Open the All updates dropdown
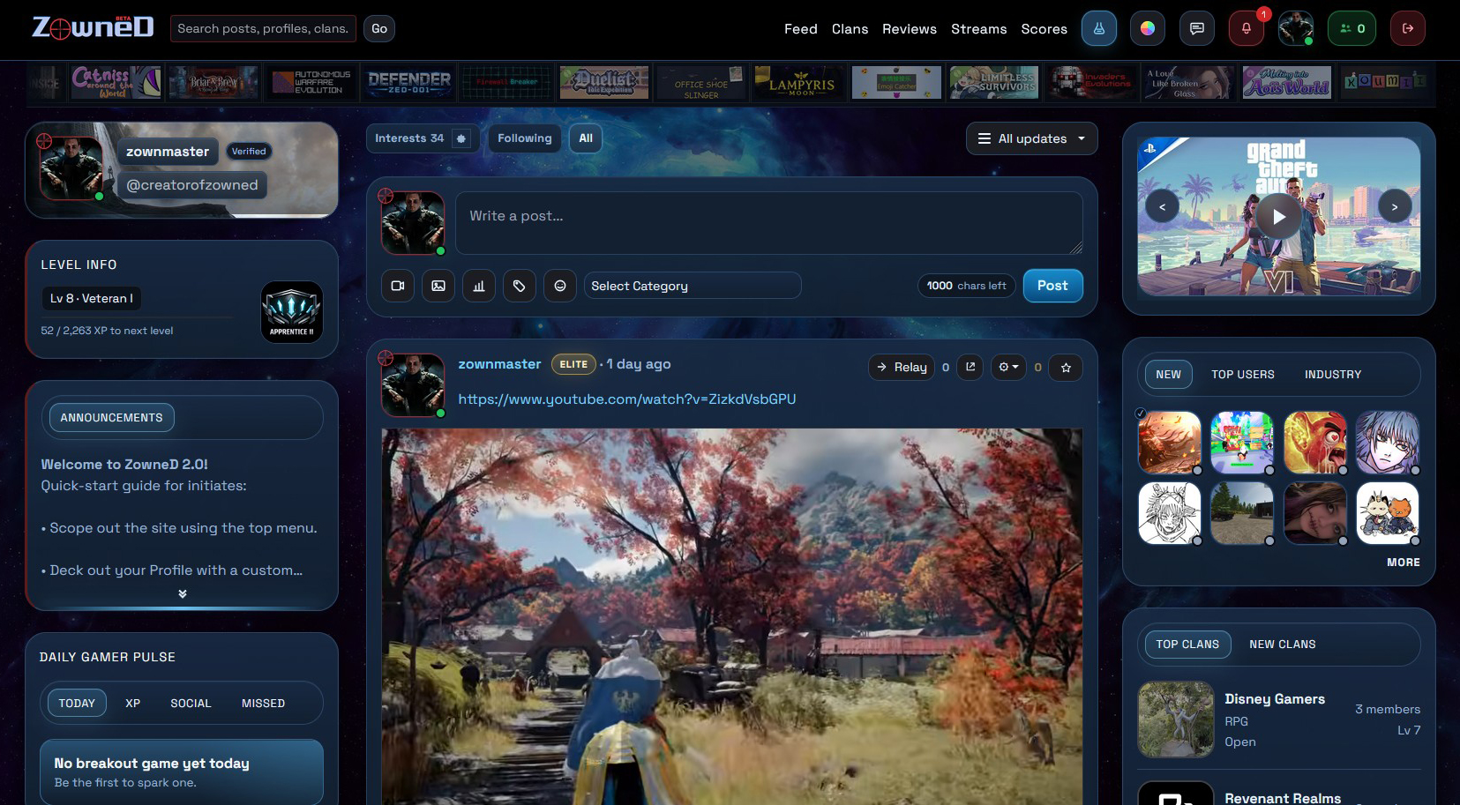 click(x=1032, y=138)
